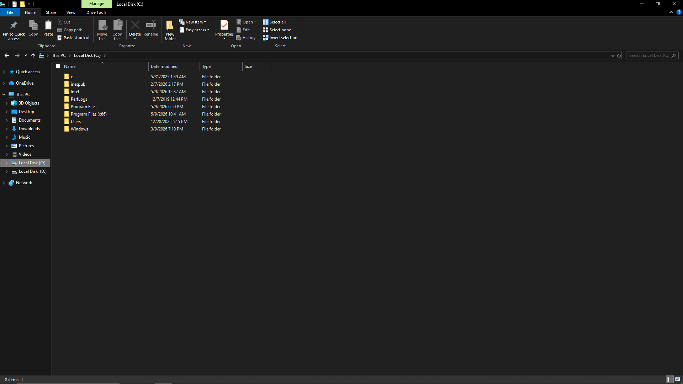The width and height of the screenshot is (683, 384).
Task: Click the Copy ribbon icon
Action: pyautogui.click(x=33, y=25)
